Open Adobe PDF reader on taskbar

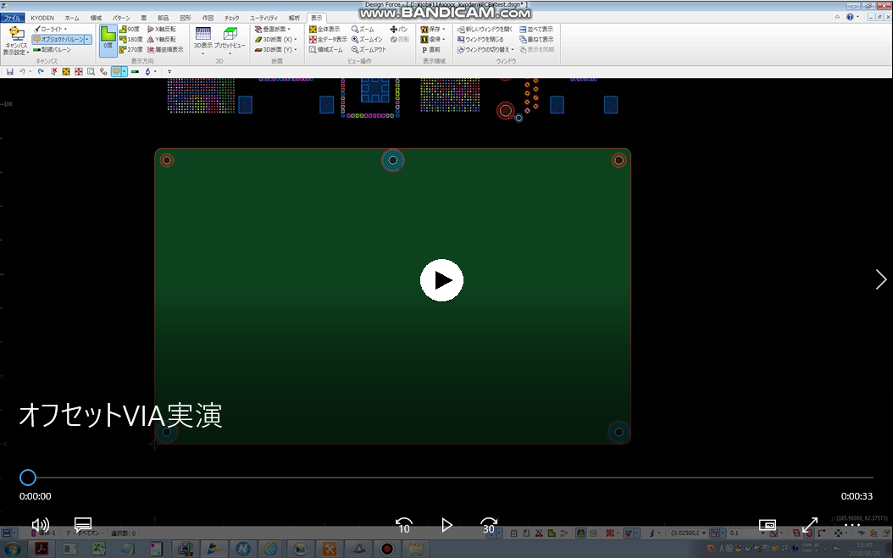click(x=42, y=549)
